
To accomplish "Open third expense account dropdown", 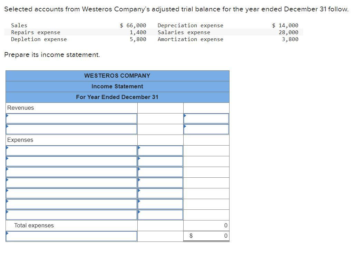I will click(x=71, y=172).
